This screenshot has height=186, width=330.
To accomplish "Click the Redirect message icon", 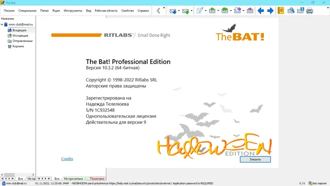I will click(x=250, y=11).
